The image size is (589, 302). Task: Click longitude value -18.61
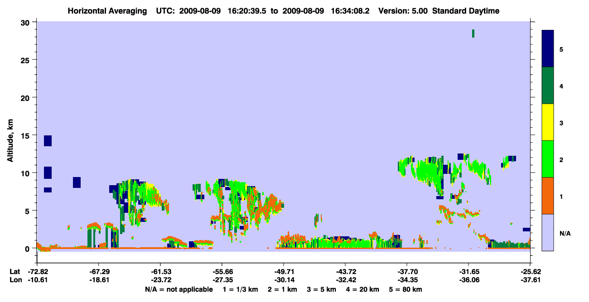[98, 280]
